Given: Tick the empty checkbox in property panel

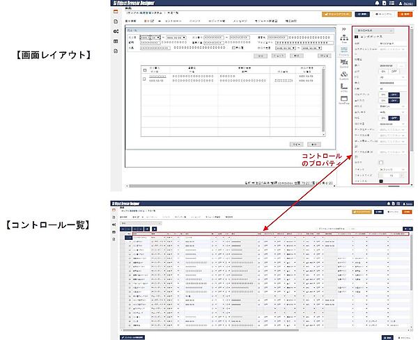Looking at the screenshot, I should (381, 163).
